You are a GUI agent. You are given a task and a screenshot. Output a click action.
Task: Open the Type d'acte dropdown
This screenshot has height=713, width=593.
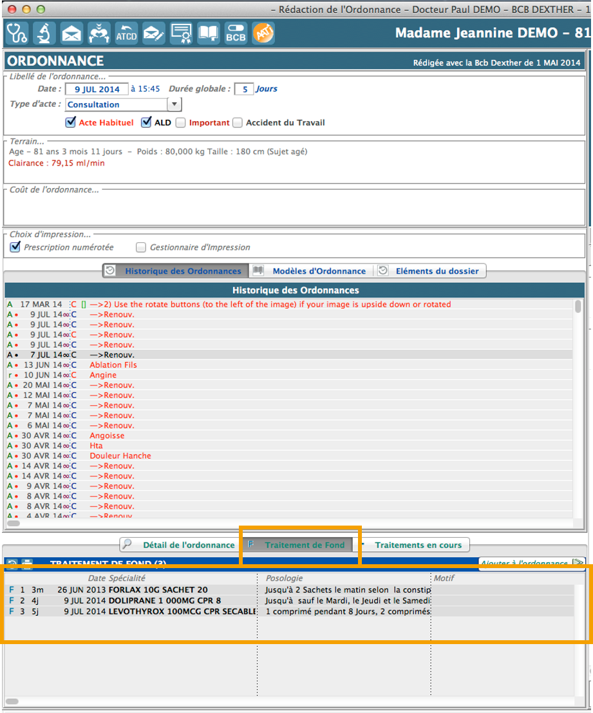point(174,104)
